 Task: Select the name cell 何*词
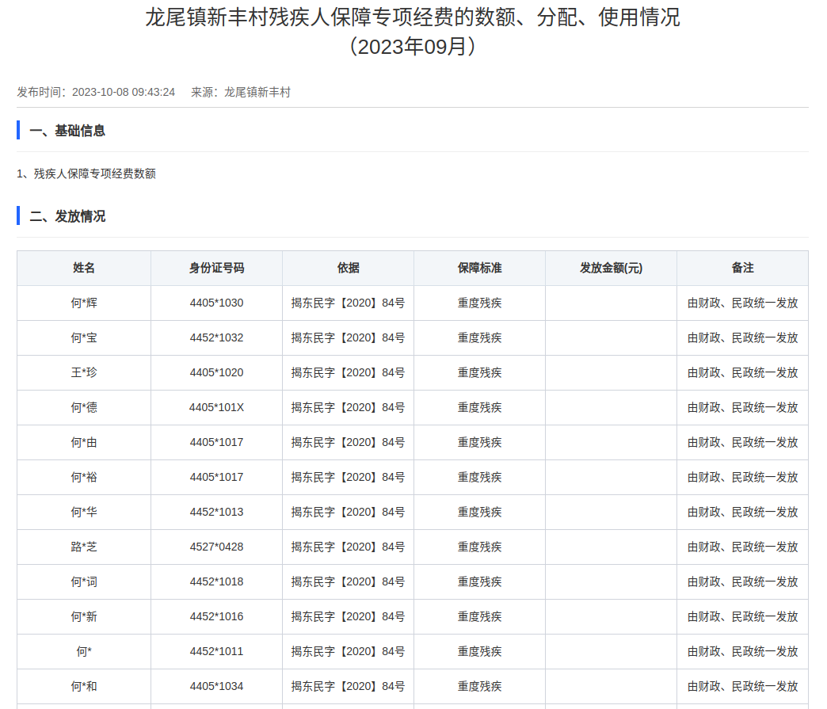(84, 582)
